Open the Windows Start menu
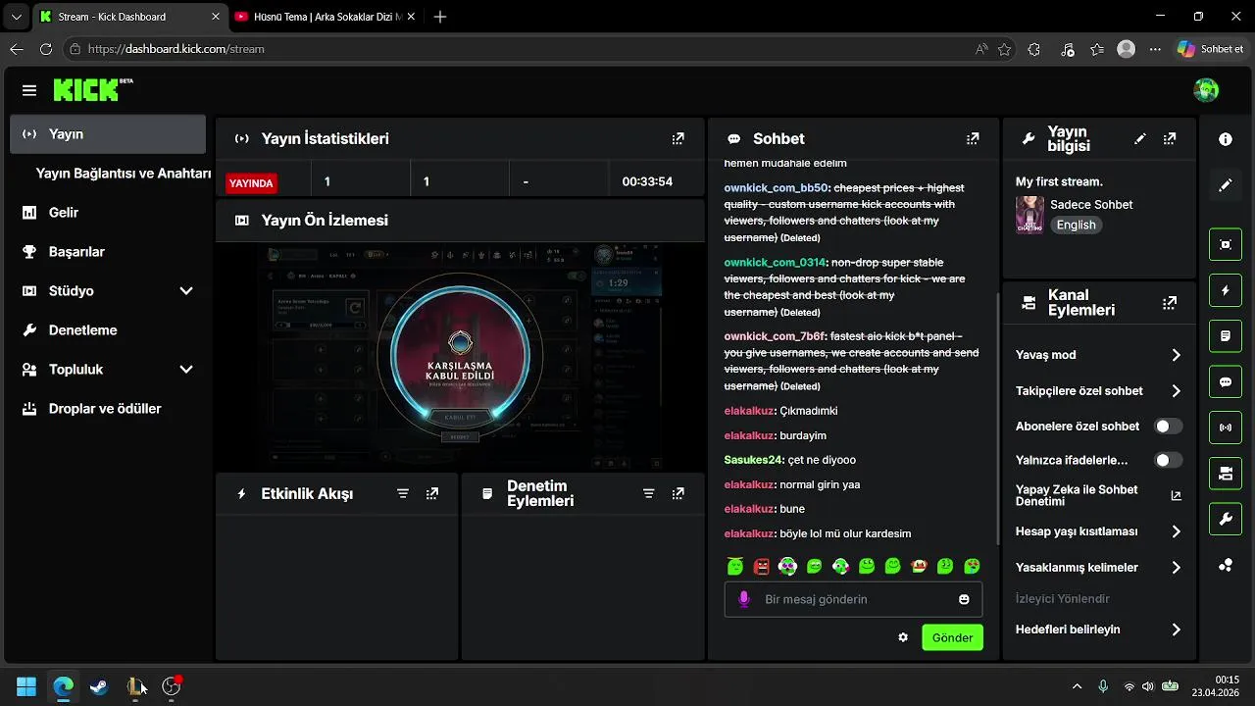The image size is (1255, 706). coord(26,686)
